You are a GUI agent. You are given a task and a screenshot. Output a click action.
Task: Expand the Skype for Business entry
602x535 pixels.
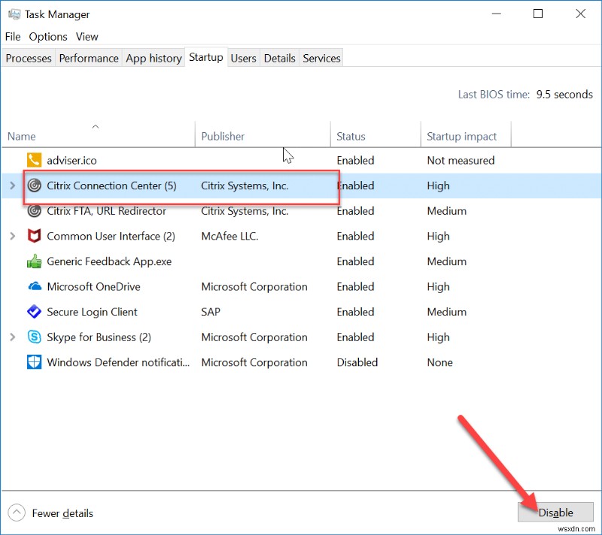click(13, 337)
